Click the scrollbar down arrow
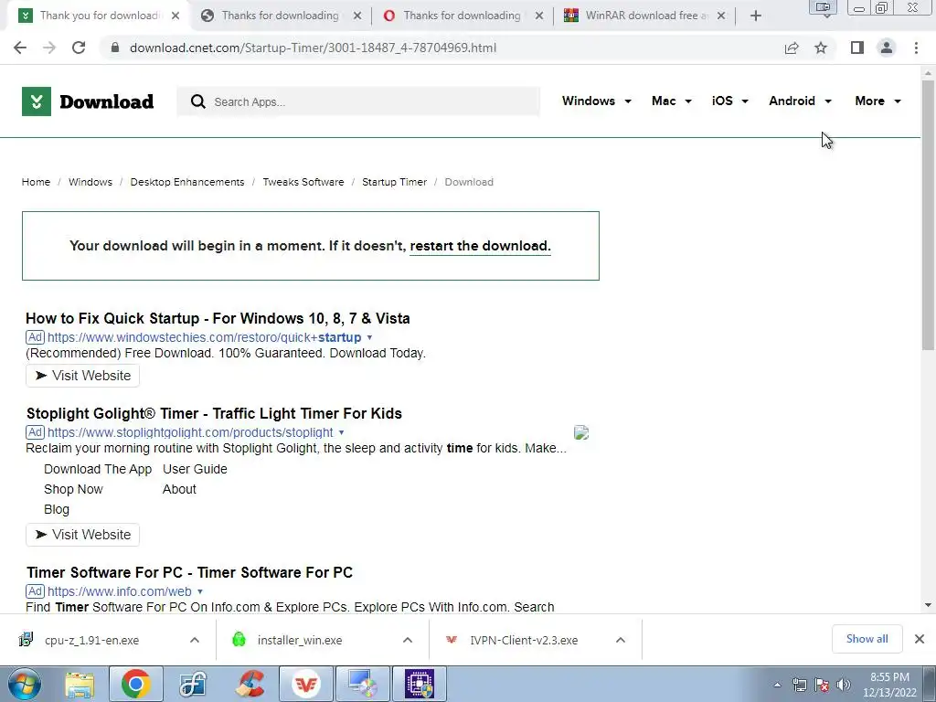Image resolution: width=936 pixels, height=702 pixels. [928, 605]
